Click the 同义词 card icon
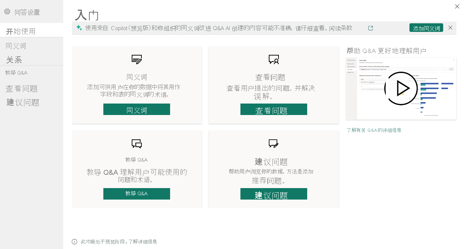Image resolution: width=464 pixels, height=249 pixels. coord(137,59)
